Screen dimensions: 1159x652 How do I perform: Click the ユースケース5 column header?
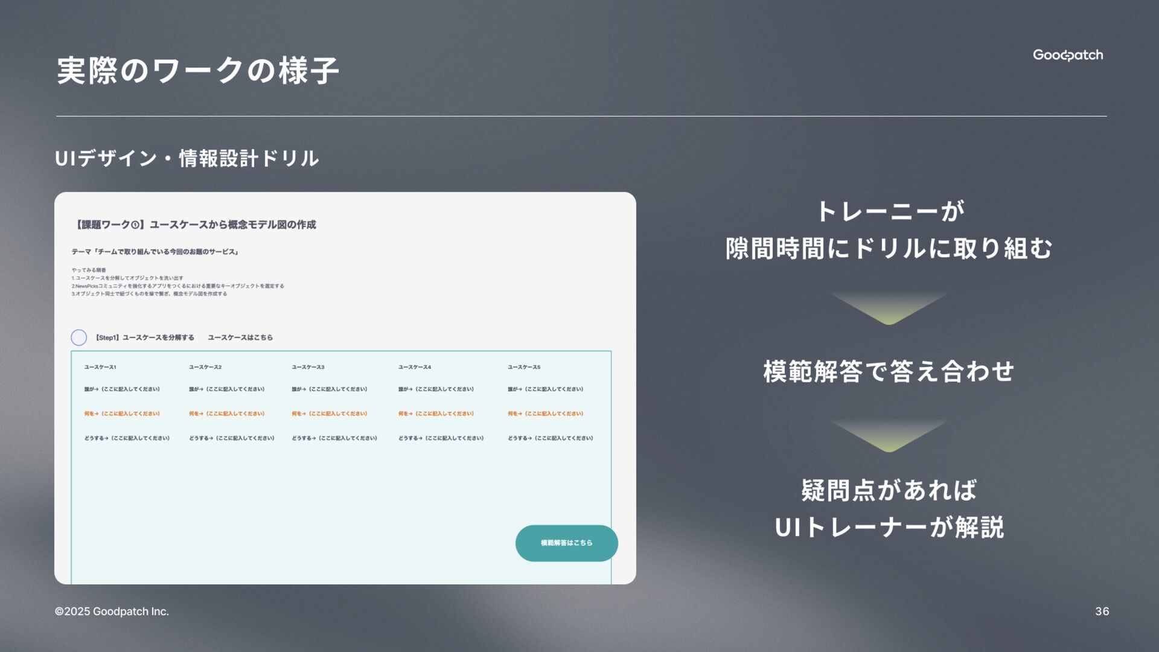pos(524,367)
